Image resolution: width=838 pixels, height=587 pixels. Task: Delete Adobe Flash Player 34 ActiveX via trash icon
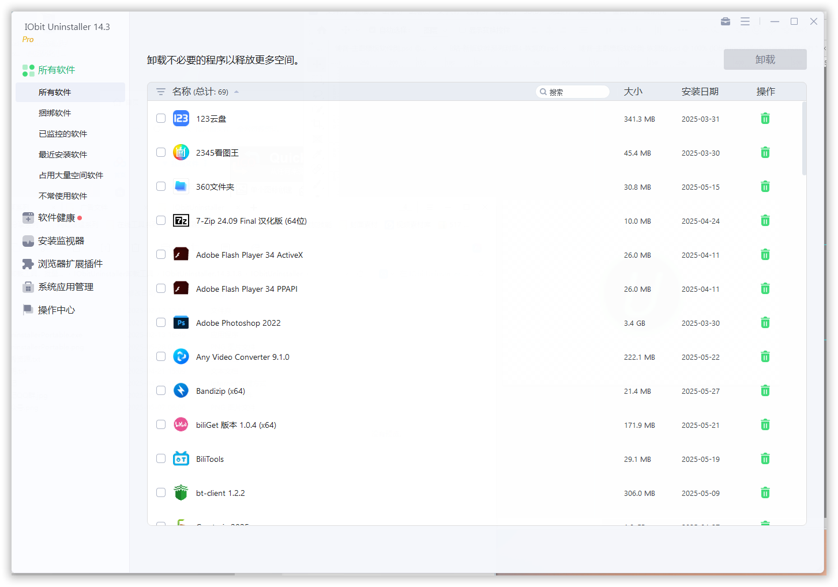pos(765,255)
